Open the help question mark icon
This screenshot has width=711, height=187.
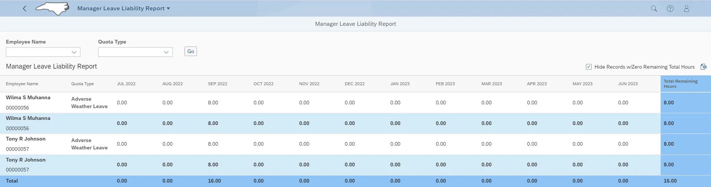pyautogui.click(x=670, y=8)
